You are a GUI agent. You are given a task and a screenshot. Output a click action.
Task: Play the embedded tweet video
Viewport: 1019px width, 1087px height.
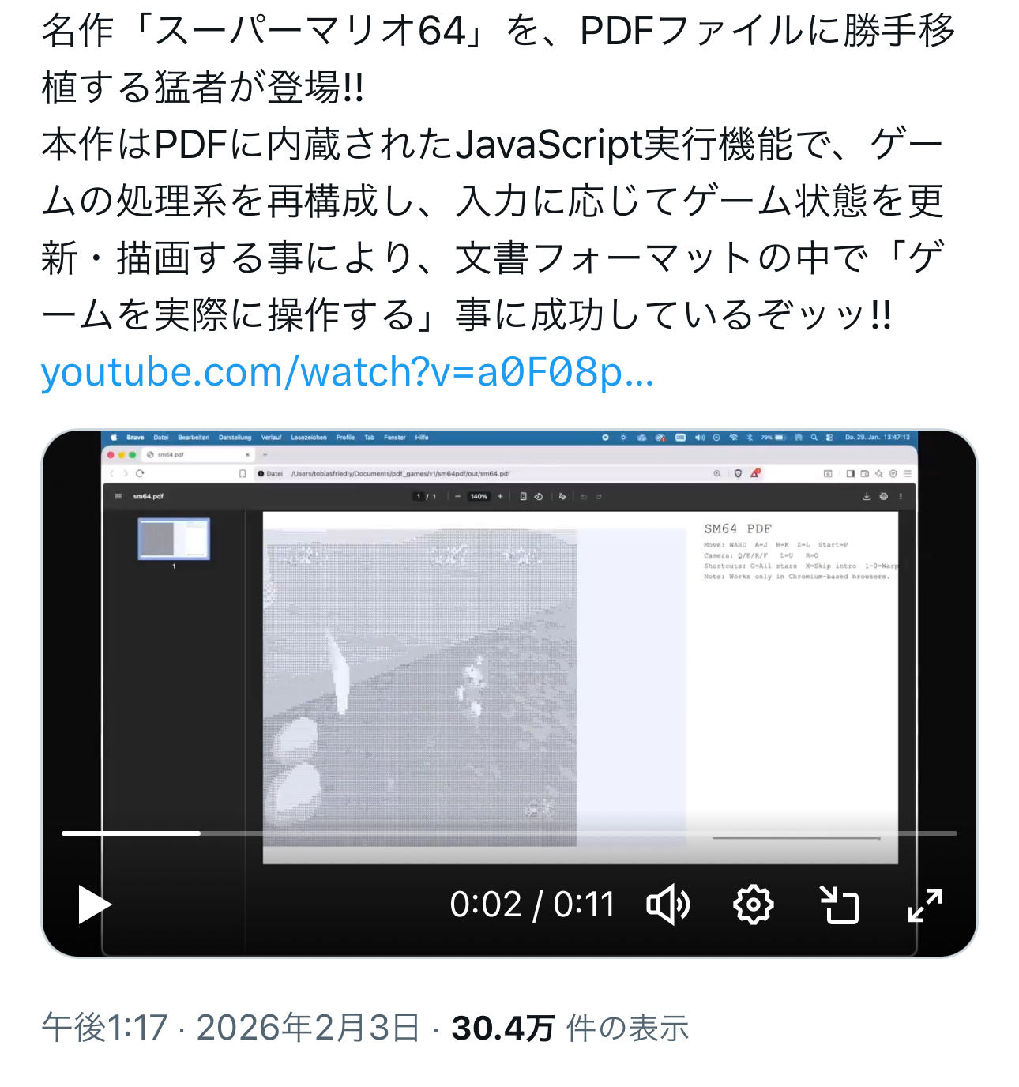pos(95,905)
